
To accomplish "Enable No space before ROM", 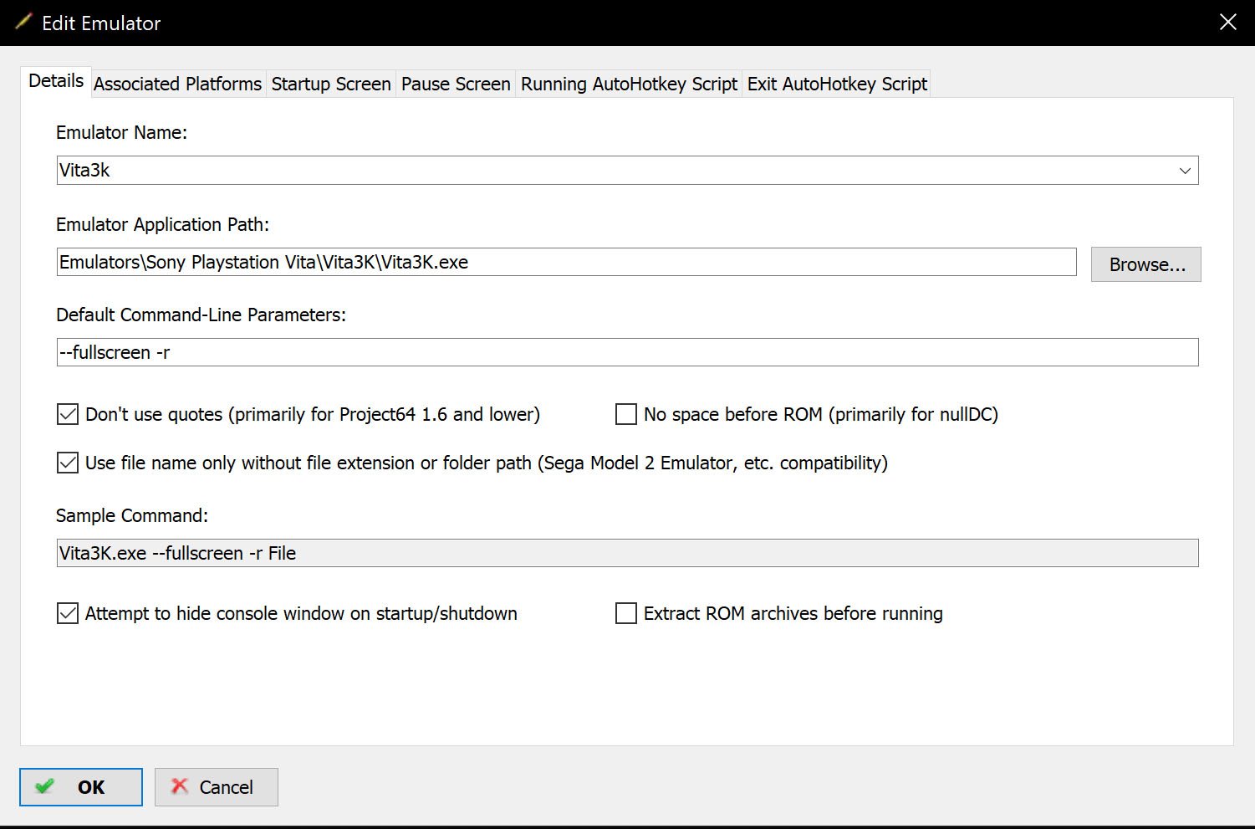I will tap(626, 414).
